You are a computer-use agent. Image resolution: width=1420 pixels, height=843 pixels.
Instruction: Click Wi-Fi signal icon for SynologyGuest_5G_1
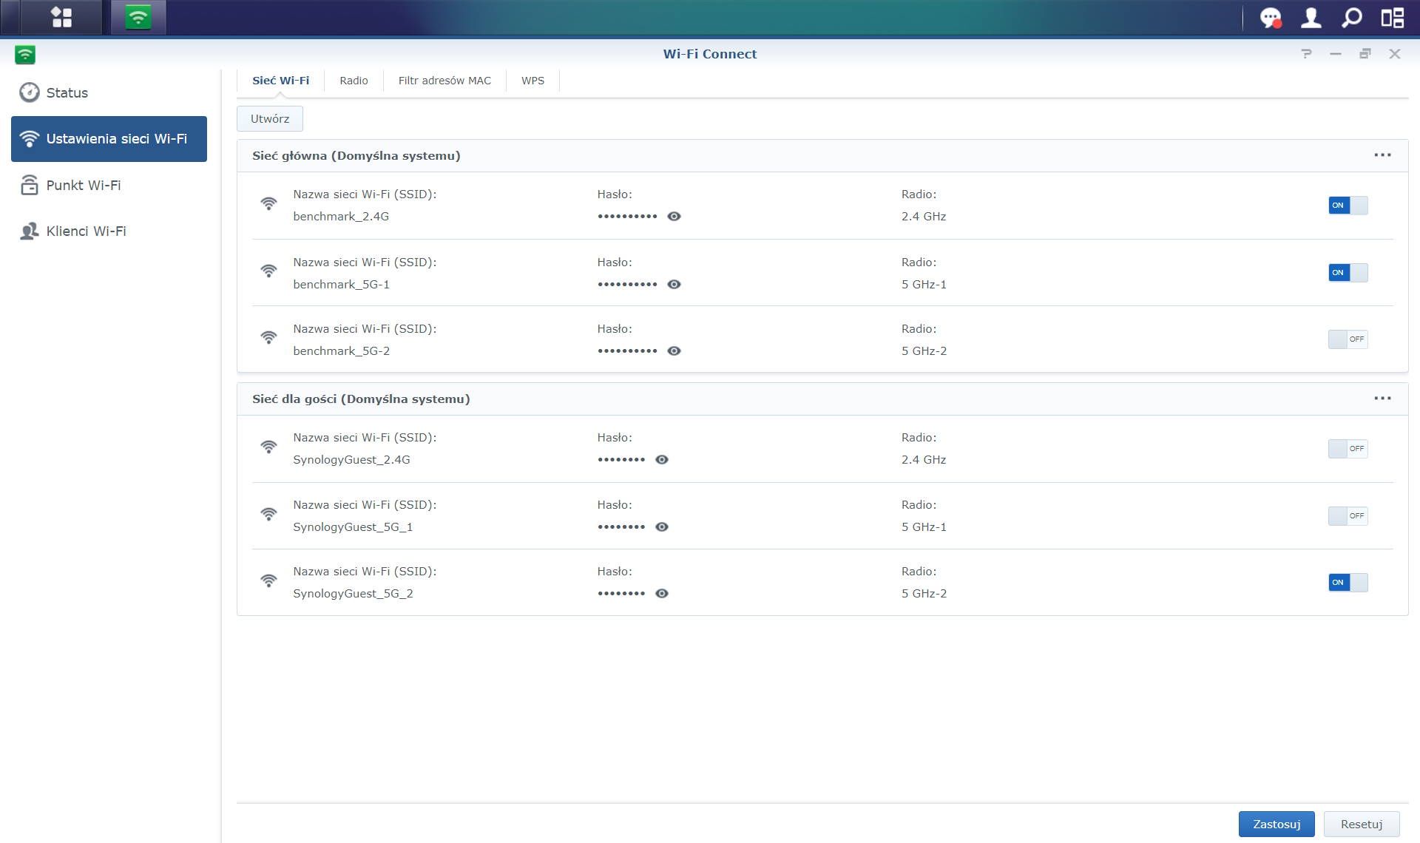coord(268,513)
